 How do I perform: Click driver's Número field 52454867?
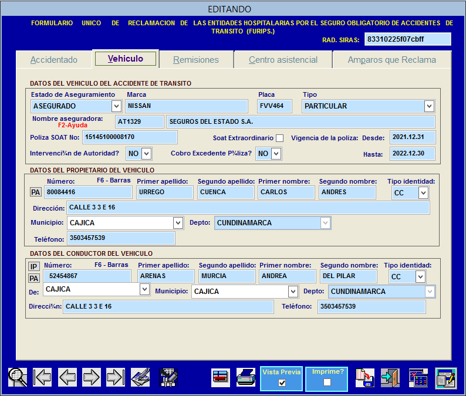[87, 276]
